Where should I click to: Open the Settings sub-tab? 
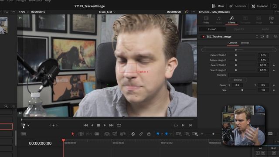(x=245, y=43)
